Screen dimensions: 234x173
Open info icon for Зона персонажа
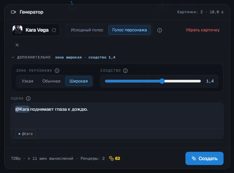tap(57, 71)
